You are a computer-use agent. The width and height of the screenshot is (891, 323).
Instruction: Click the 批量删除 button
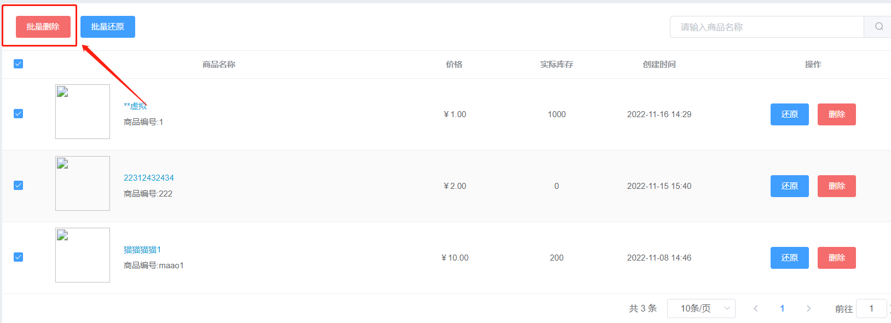[x=43, y=27]
